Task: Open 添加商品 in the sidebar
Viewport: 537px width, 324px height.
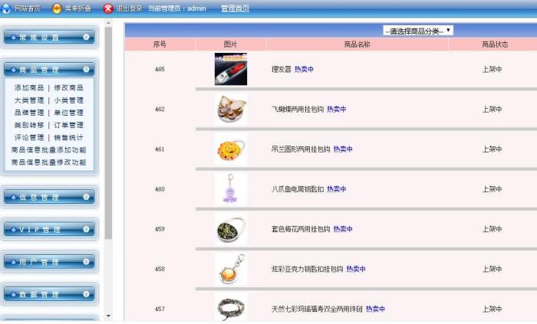Action: (x=28, y=88)
